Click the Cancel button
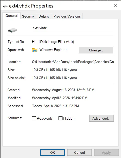The height and width of the screenshot is (158, 121). pyautogui.click(x=79, y=152)
